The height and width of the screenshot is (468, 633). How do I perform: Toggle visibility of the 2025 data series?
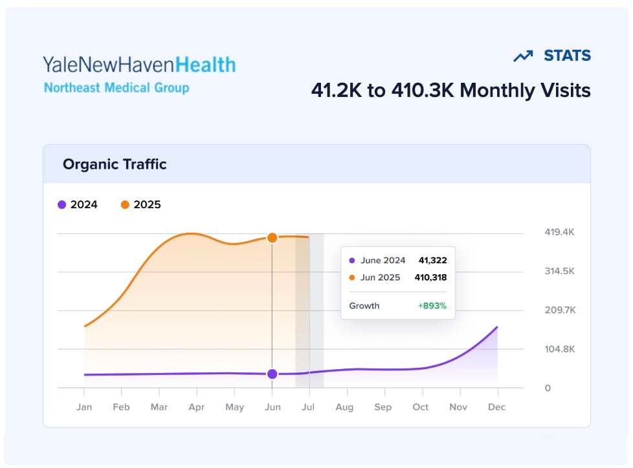click(140, 204)
